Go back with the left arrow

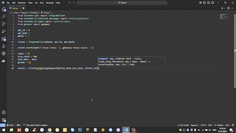70,3
